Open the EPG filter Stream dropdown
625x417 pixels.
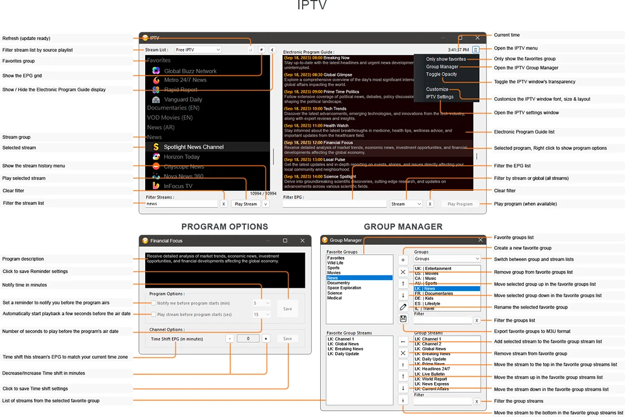pos(406,204)
